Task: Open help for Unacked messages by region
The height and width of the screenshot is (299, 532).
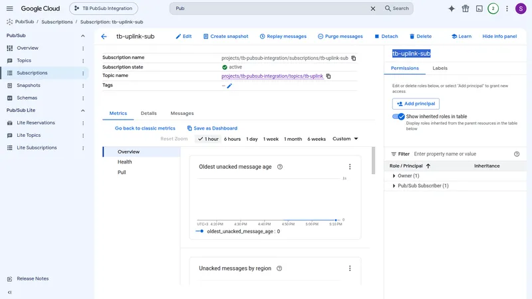Action: point(279,268)
